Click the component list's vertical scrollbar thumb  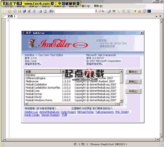click(x=121, y=78)
